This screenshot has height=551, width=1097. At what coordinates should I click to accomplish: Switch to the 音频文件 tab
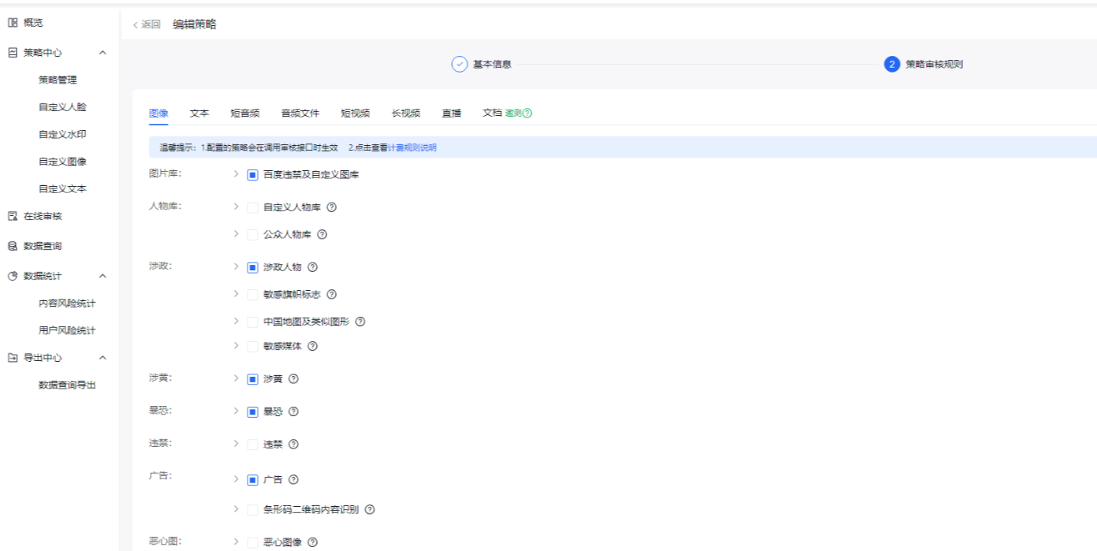click(300, 114)
